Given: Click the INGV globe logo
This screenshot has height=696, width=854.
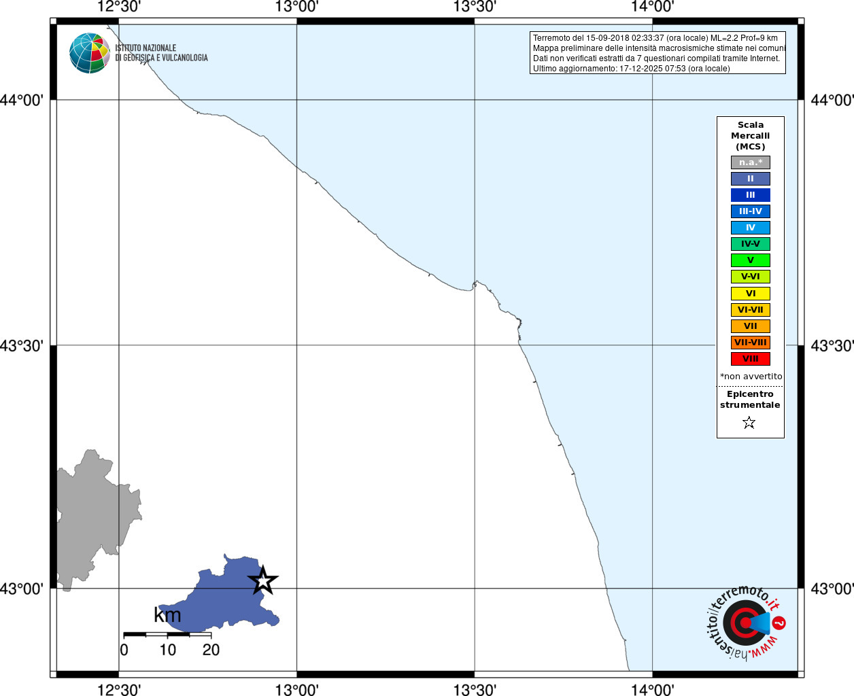Looking at the screenshot, I should [90, 53].
